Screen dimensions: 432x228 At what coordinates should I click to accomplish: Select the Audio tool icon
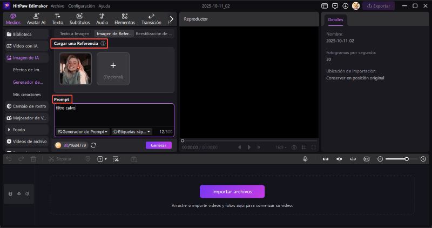click(x=102, y=19)
